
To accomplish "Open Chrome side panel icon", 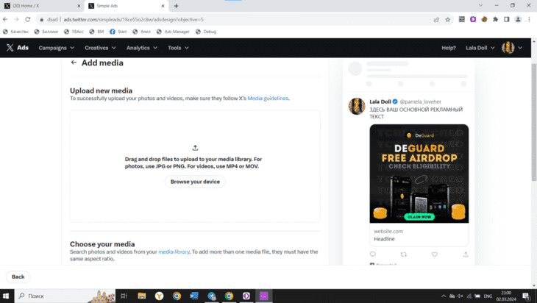I will 507,20.
